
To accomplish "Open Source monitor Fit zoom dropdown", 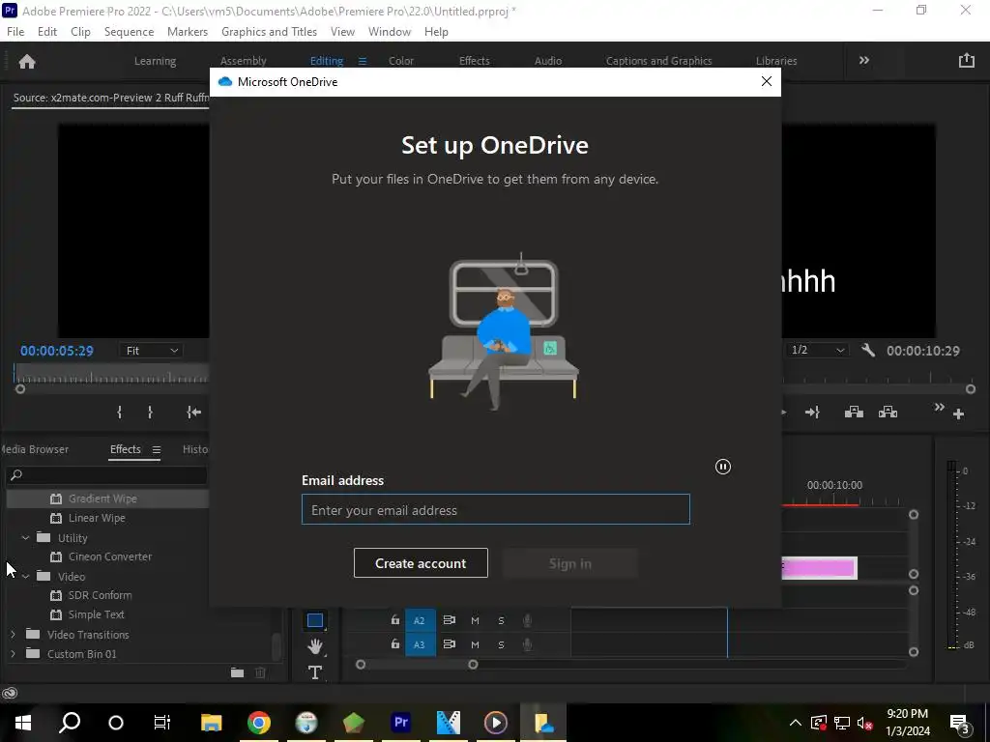I will (151, 351).
